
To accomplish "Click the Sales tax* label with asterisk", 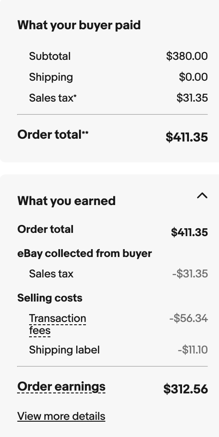I will (x=53, y=98).
